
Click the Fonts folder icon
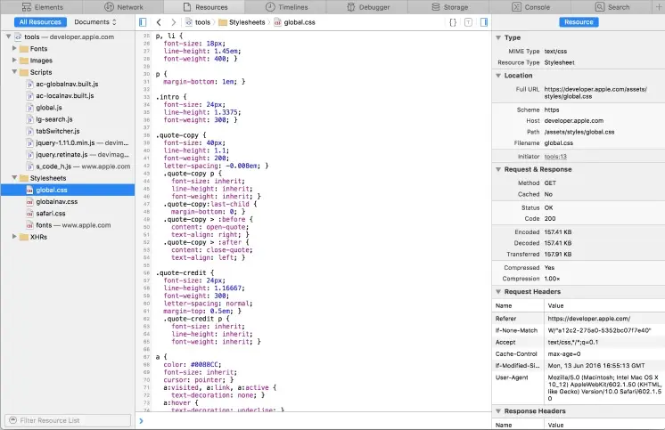coord(24,49)
